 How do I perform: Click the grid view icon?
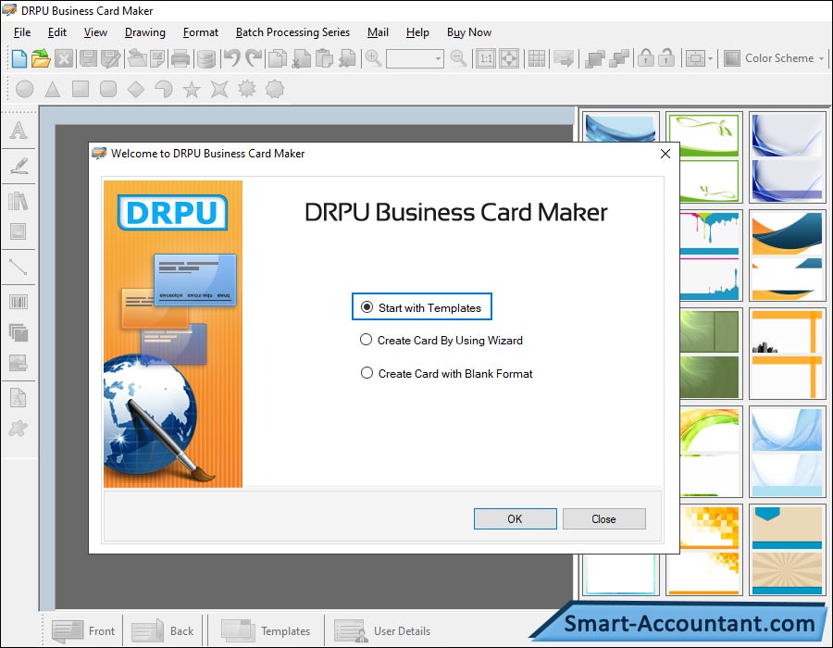tap(537, 58)
